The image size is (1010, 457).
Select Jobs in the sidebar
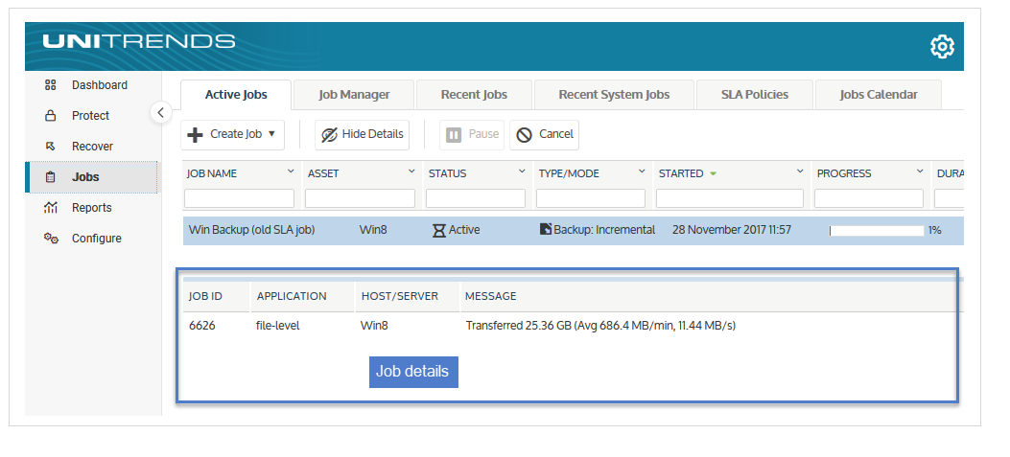[x=91, y=177]
